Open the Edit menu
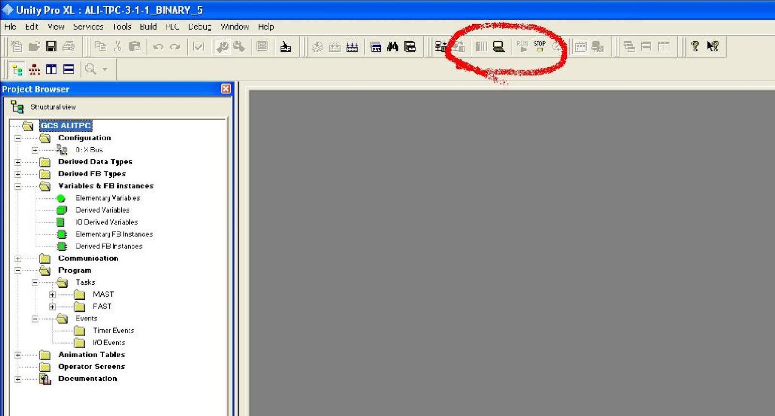The image size is (775, 416). click(32, 27)
